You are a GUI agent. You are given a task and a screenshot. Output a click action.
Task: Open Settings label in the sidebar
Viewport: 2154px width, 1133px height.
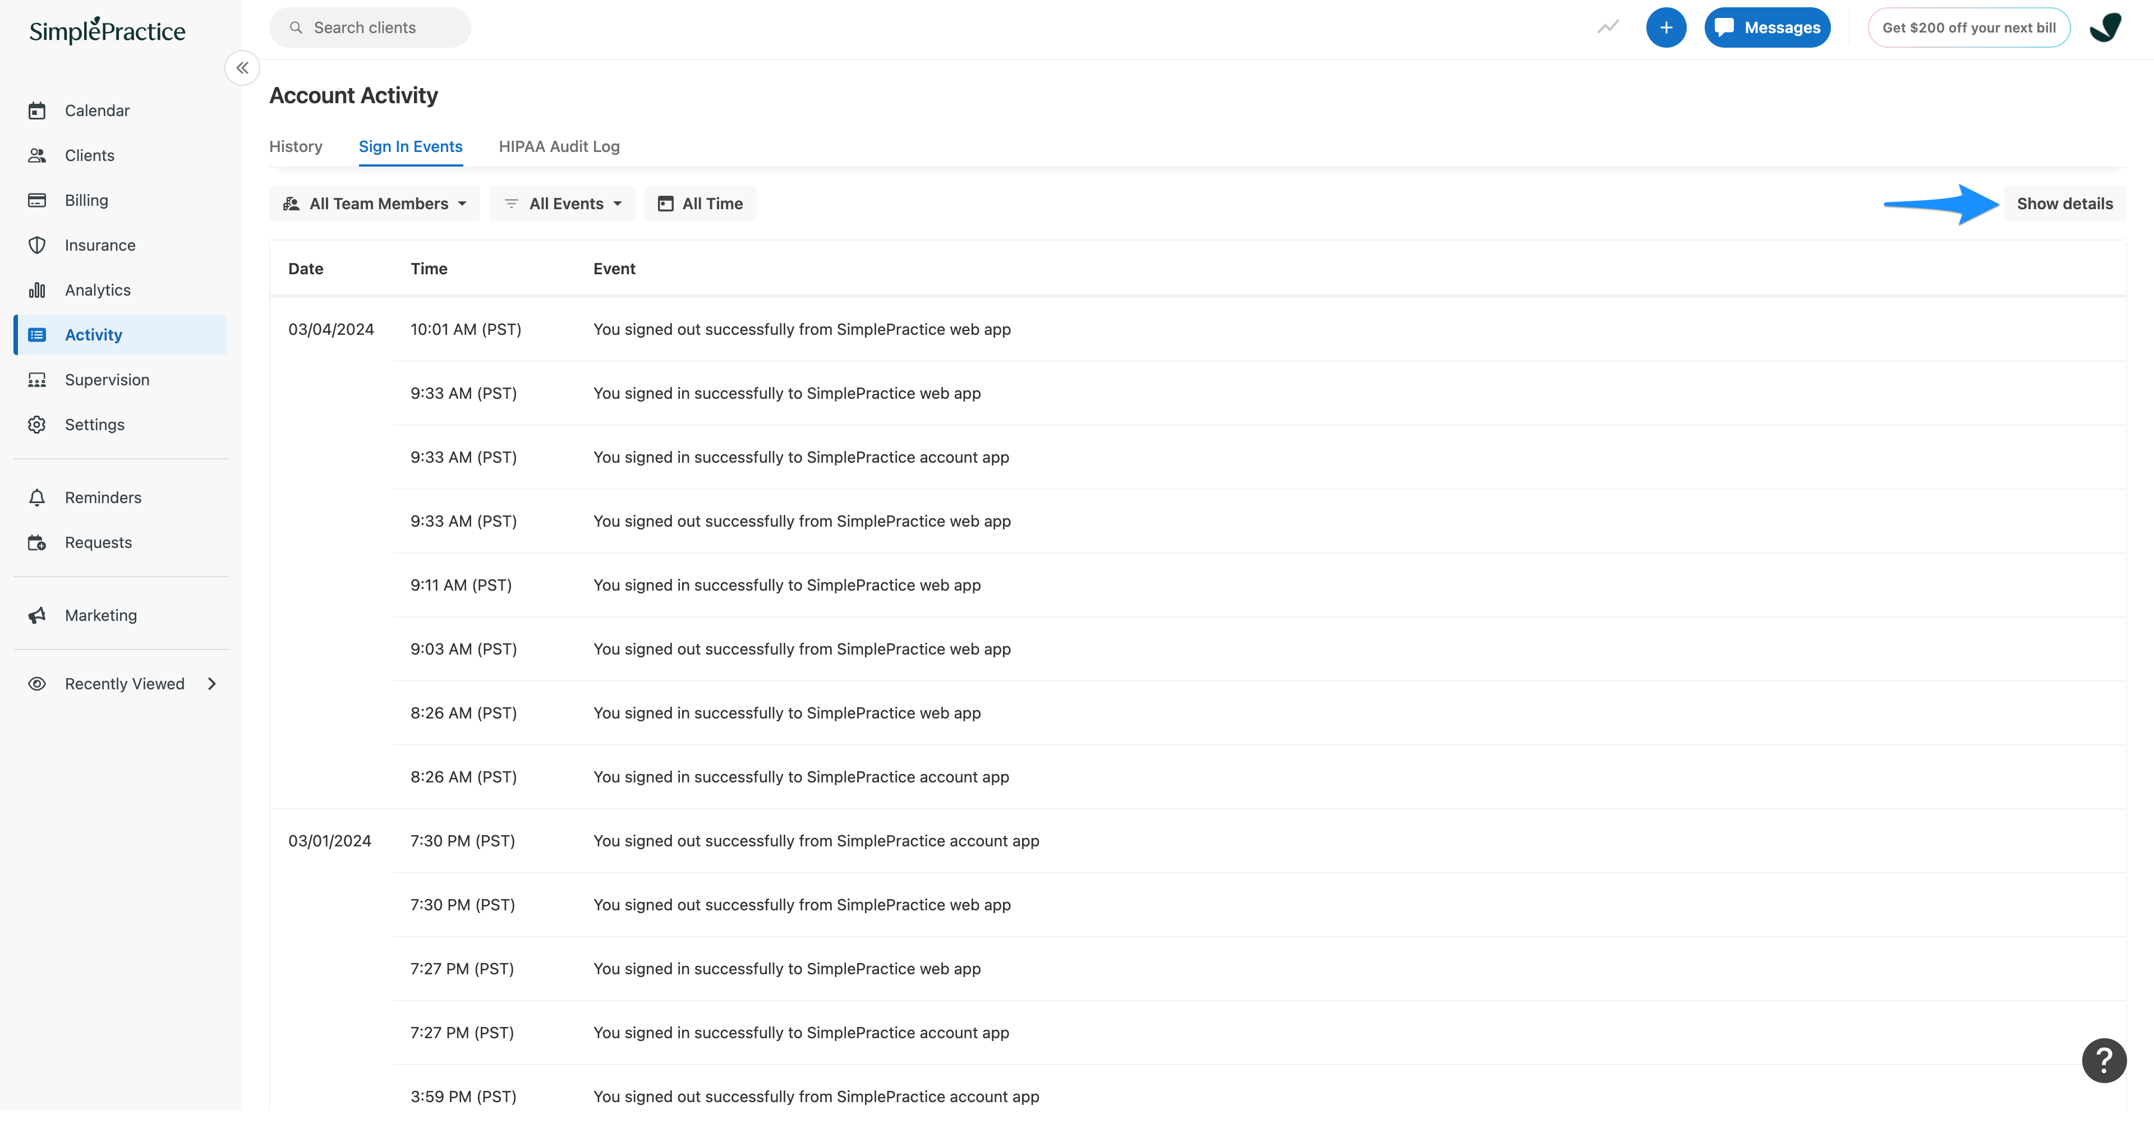[94, 425]
